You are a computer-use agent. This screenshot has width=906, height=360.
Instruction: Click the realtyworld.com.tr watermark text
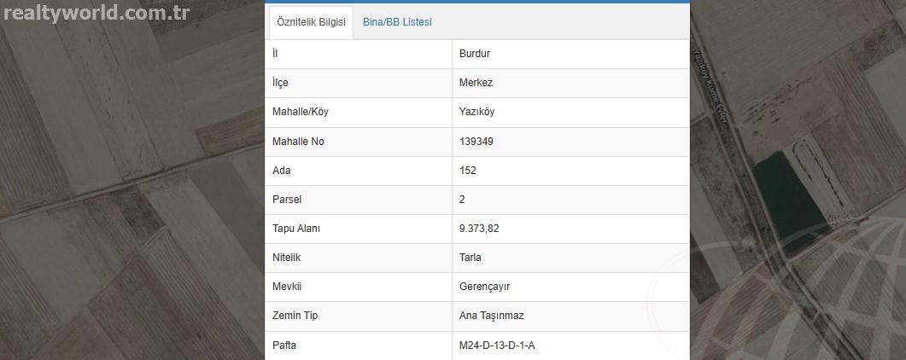pos(96,13)
